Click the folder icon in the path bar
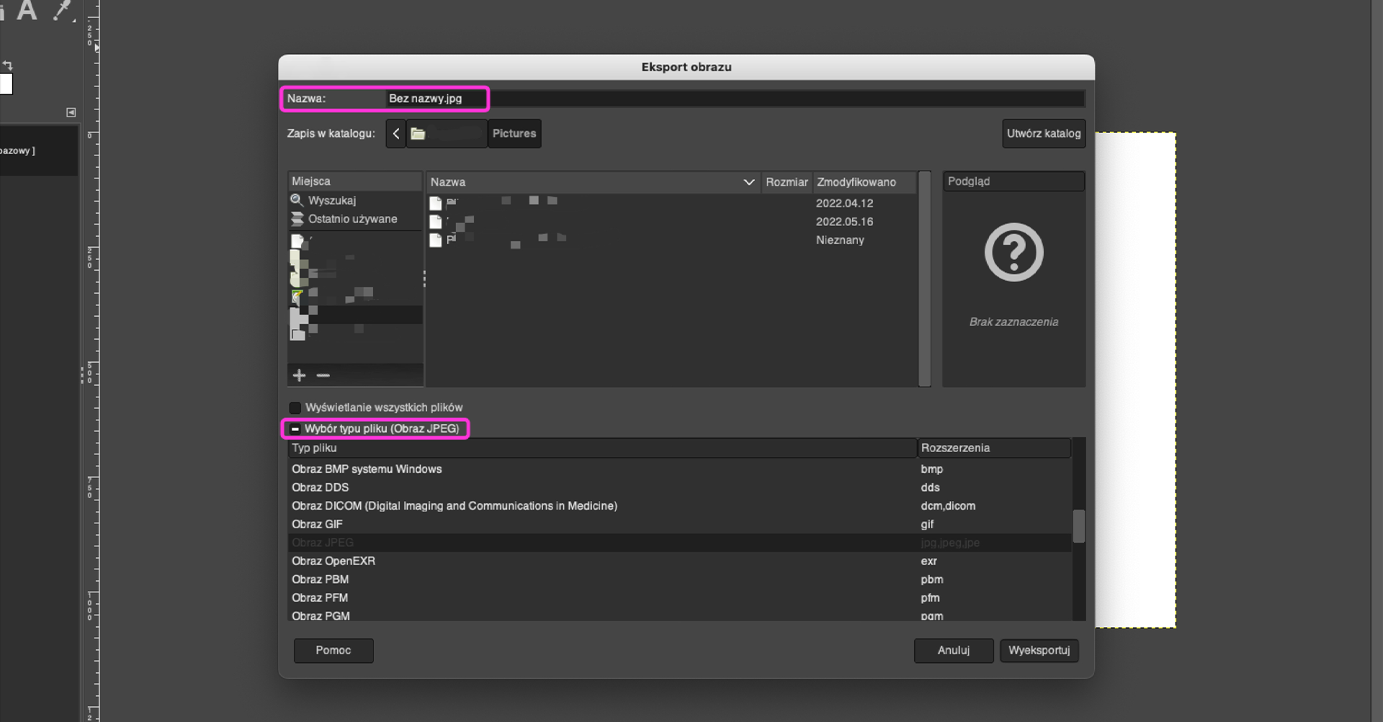1383x722 pixels. pyautogui.click(x=418, y=134)
